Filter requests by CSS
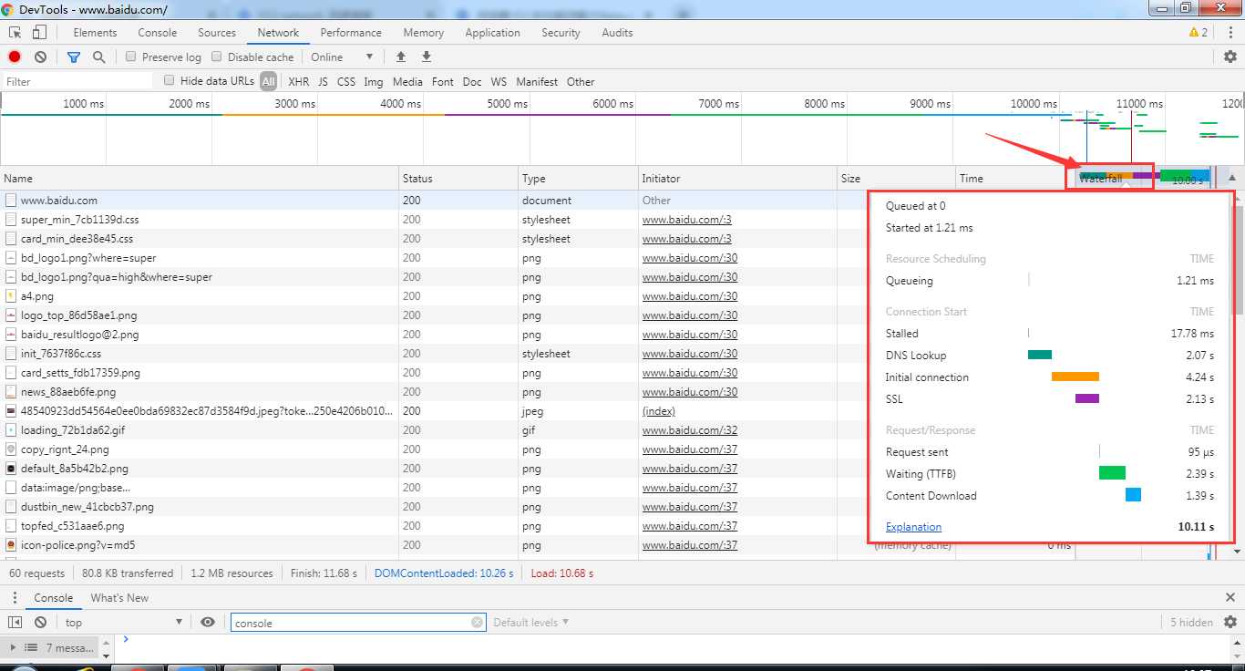The width and height of the screenshot is (1245, 671). pos(346,81)
